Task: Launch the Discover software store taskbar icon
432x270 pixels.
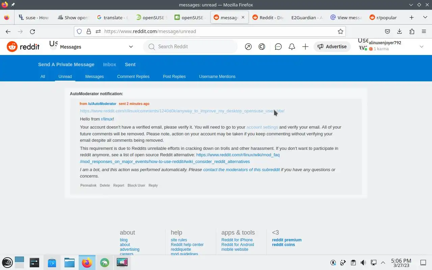Action: pyautogui.click(x=52, y=262)
